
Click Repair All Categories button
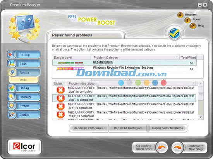point(89,128)
